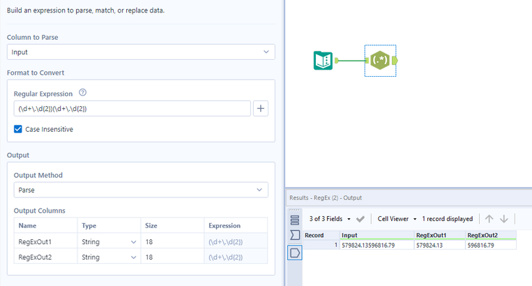Screen dimensions: 532x286
Task: Click the RegExOut2 column header in results
Action: pos(491,235)
